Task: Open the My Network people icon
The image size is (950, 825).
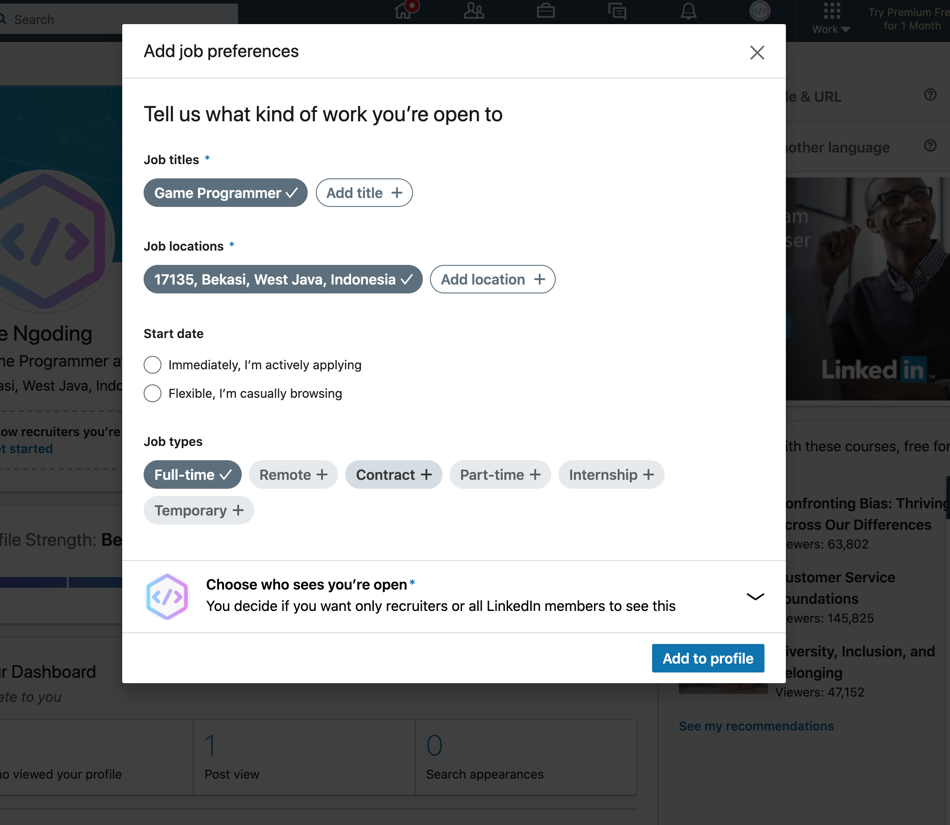Action: click(474, 11)
